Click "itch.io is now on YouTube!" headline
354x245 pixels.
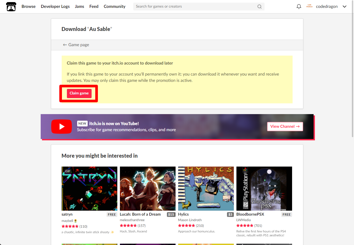pos(114,124)
